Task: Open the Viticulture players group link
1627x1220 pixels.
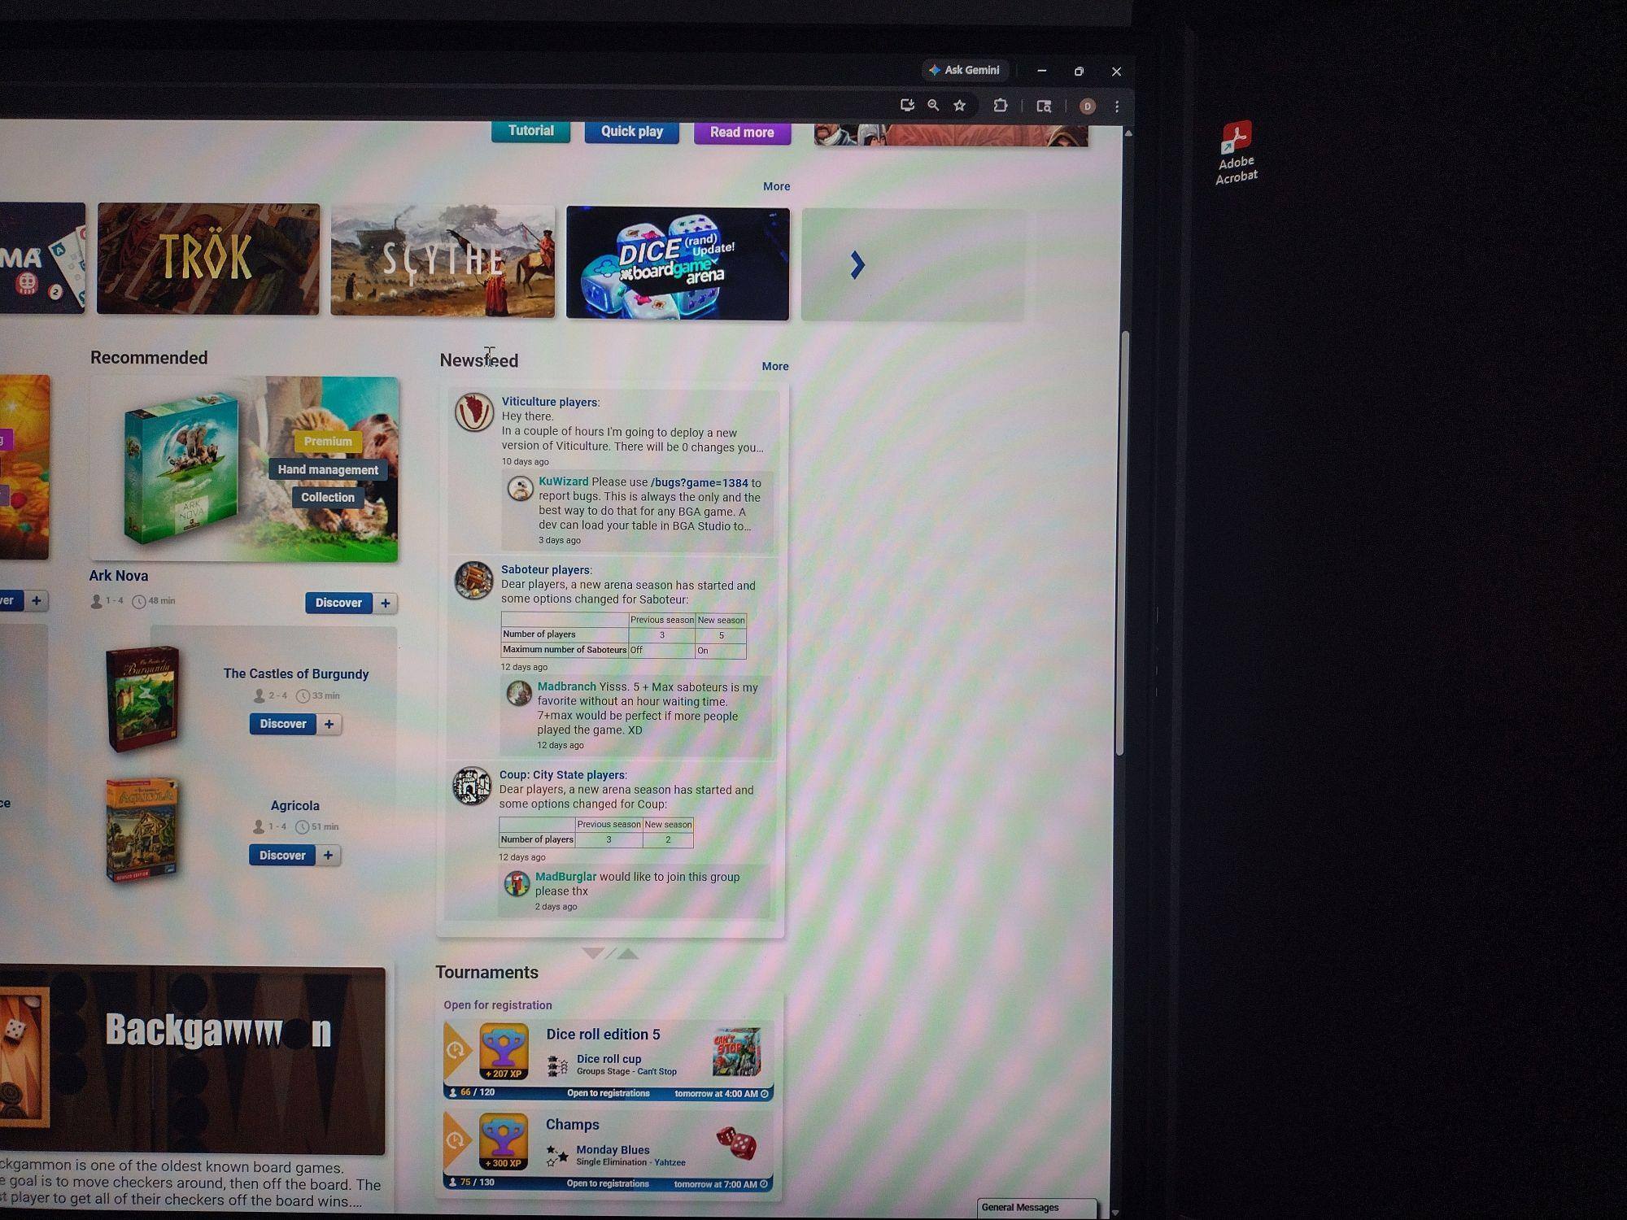Action: click(x=549, y=402)
